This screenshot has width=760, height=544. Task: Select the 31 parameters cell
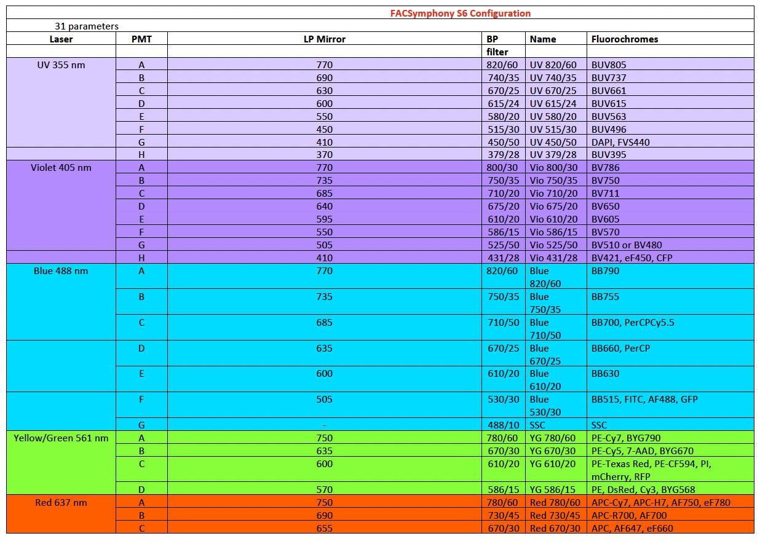tap(86, 26)
